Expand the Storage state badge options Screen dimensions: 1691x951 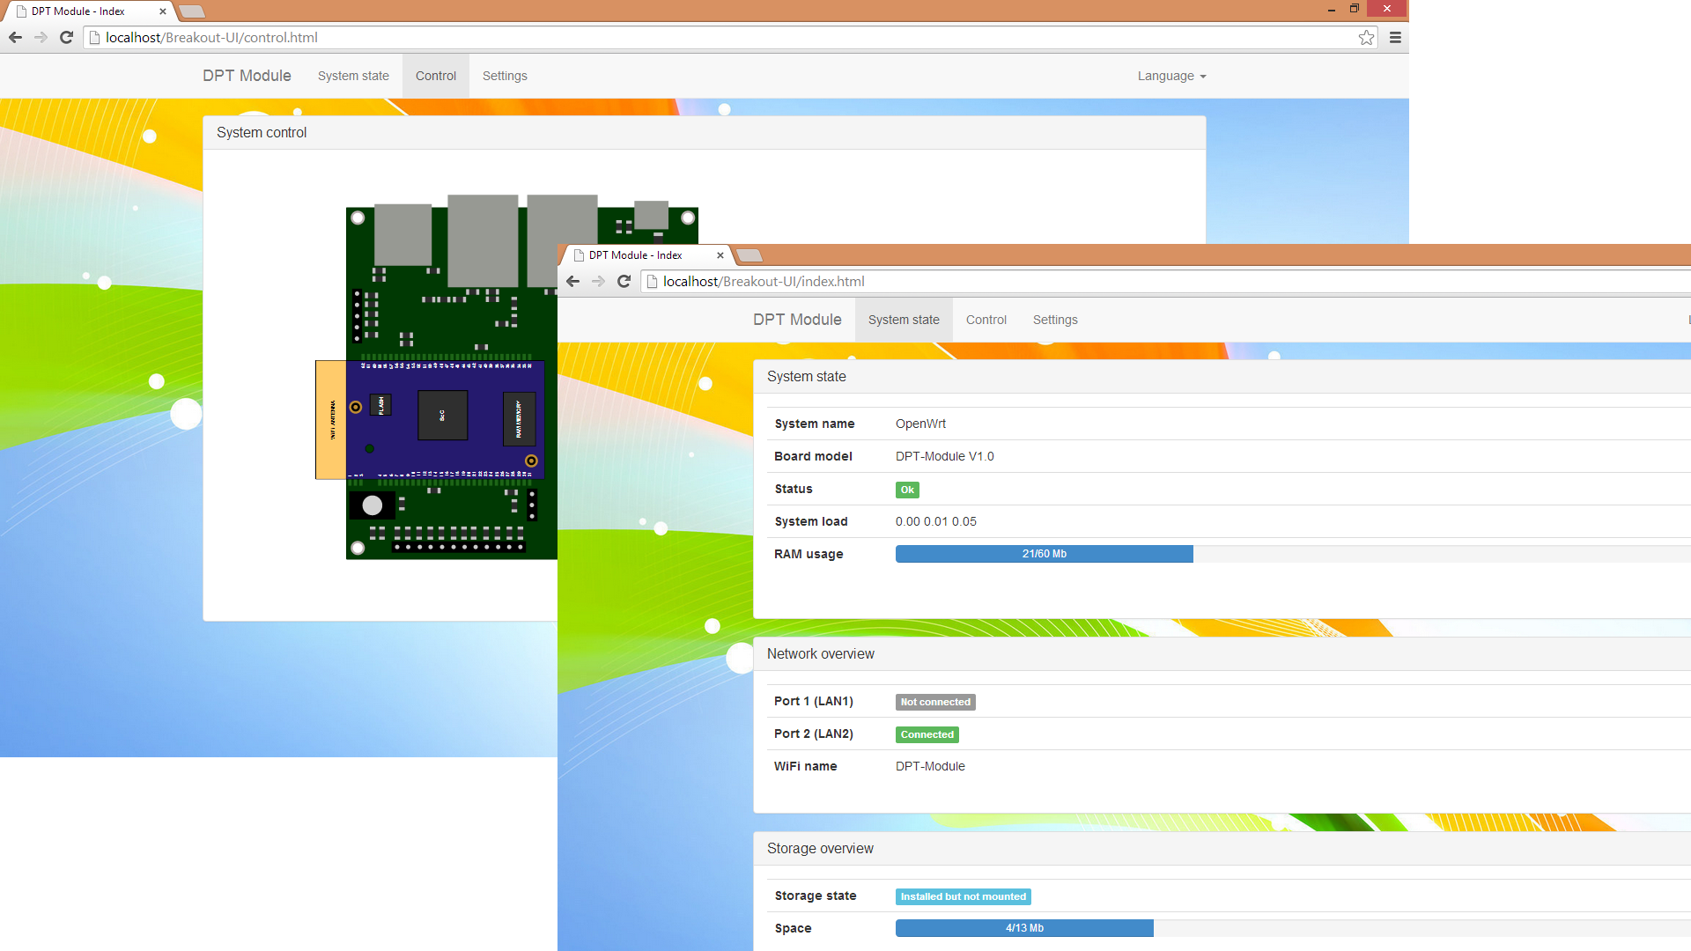click(x=963, y=896)
